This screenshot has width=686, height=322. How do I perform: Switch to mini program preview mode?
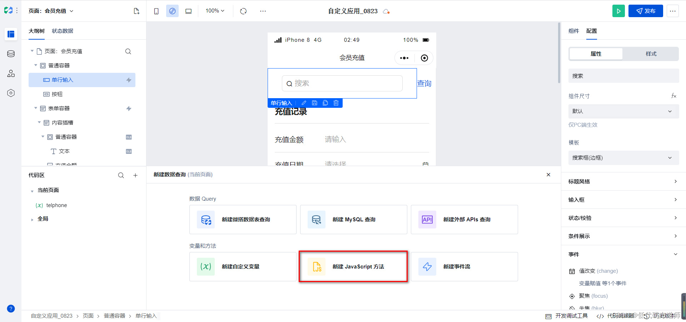click(172, 11)
